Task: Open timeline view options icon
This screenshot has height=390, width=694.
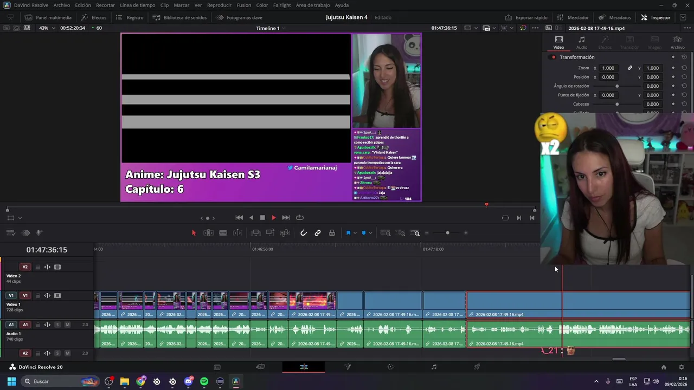Action: pyautogui.click(x=11, y=233)
